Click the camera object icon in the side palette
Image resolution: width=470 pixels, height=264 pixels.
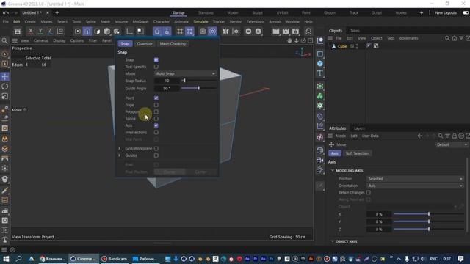(320, 160)
